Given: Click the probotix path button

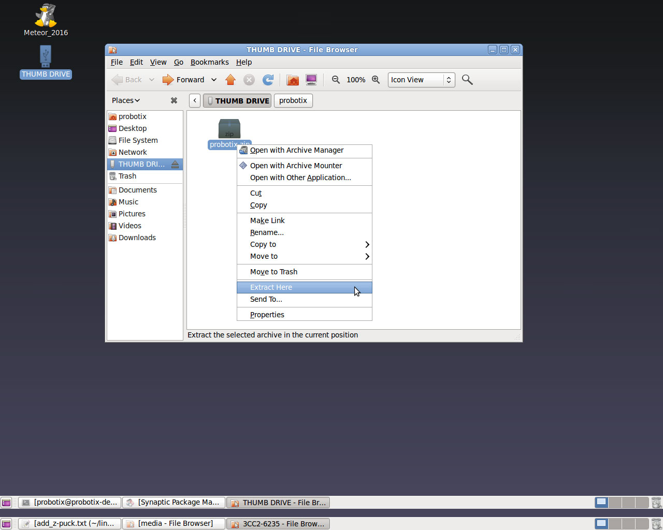Looking at the screenshot, I should coord(293,100).
